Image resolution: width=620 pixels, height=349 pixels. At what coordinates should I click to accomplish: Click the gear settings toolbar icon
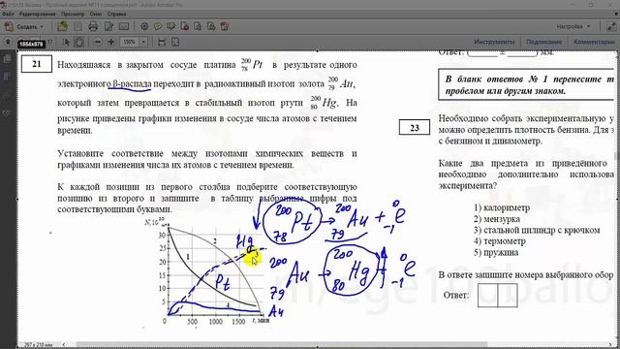[144, 26]
